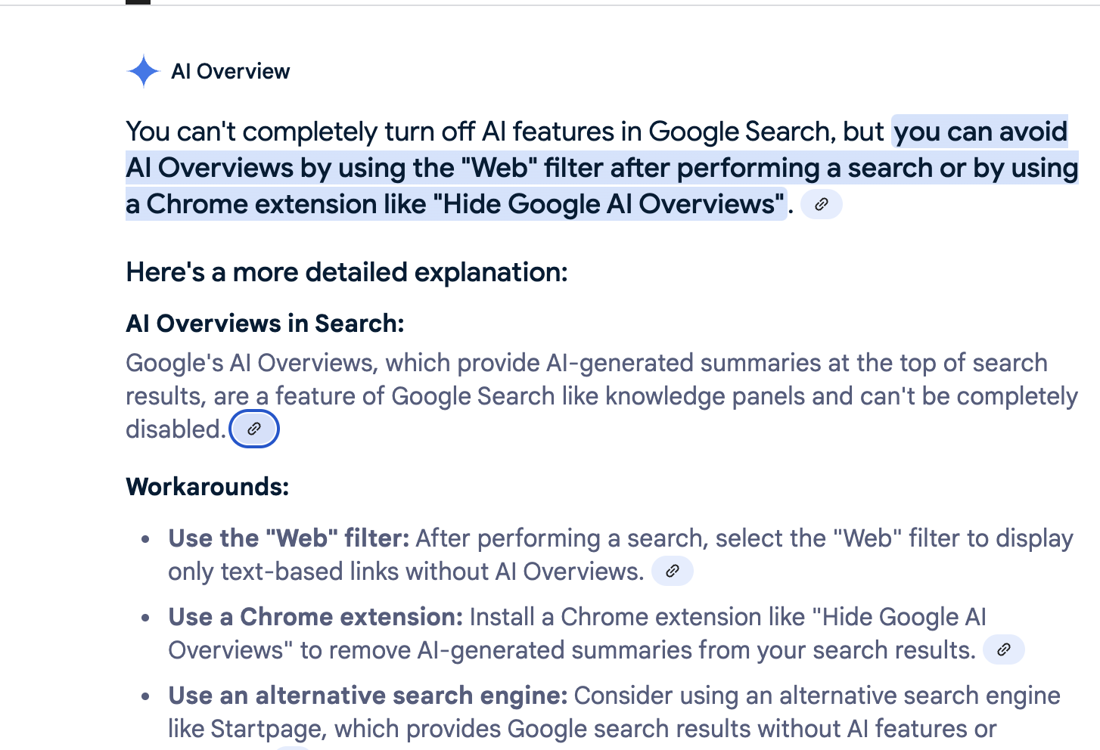Click the bullet dot before "Use an alternative"
1100x750 pixels.
point(146,696)
